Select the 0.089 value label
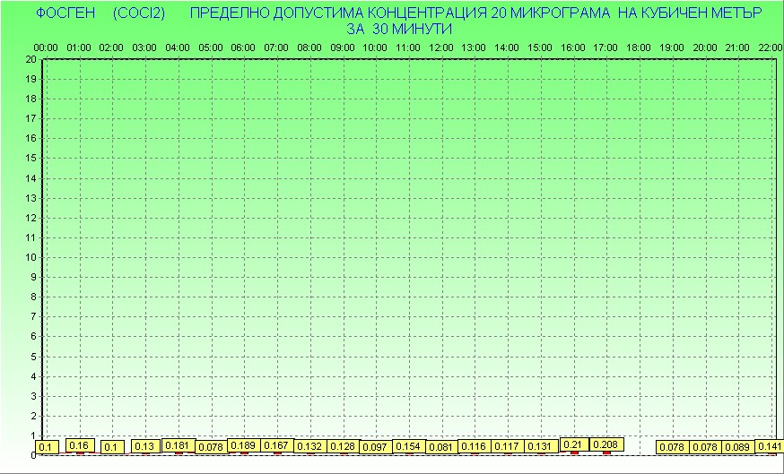 [737, 447]
